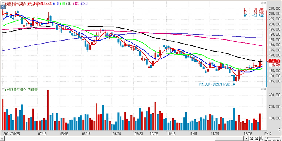Click the fit-all-bars compress icon
The image size is (282, 141).
(x=261, y=138)
